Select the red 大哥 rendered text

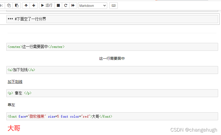click(14, 128)
